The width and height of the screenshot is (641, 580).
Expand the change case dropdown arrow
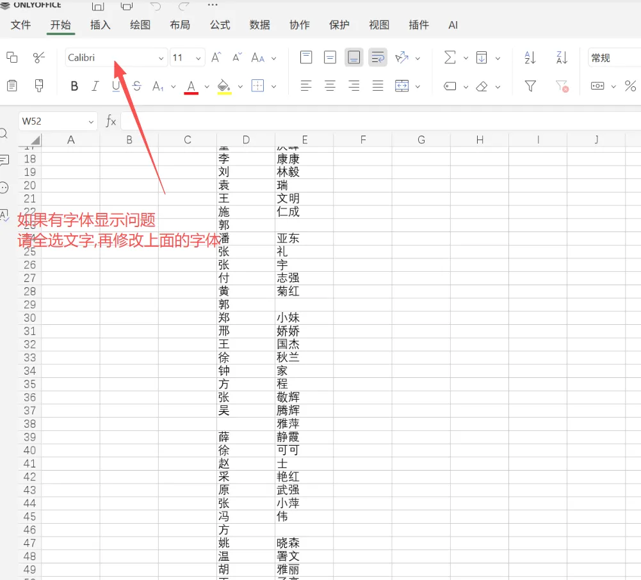coord(274,58)
